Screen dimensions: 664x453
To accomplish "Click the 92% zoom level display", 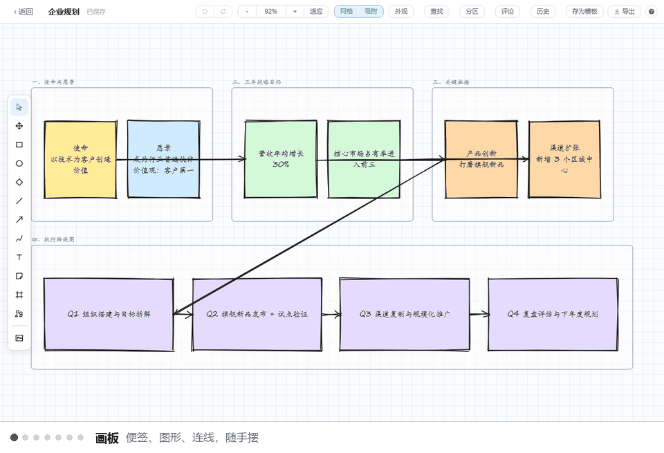I will [271, 12].
